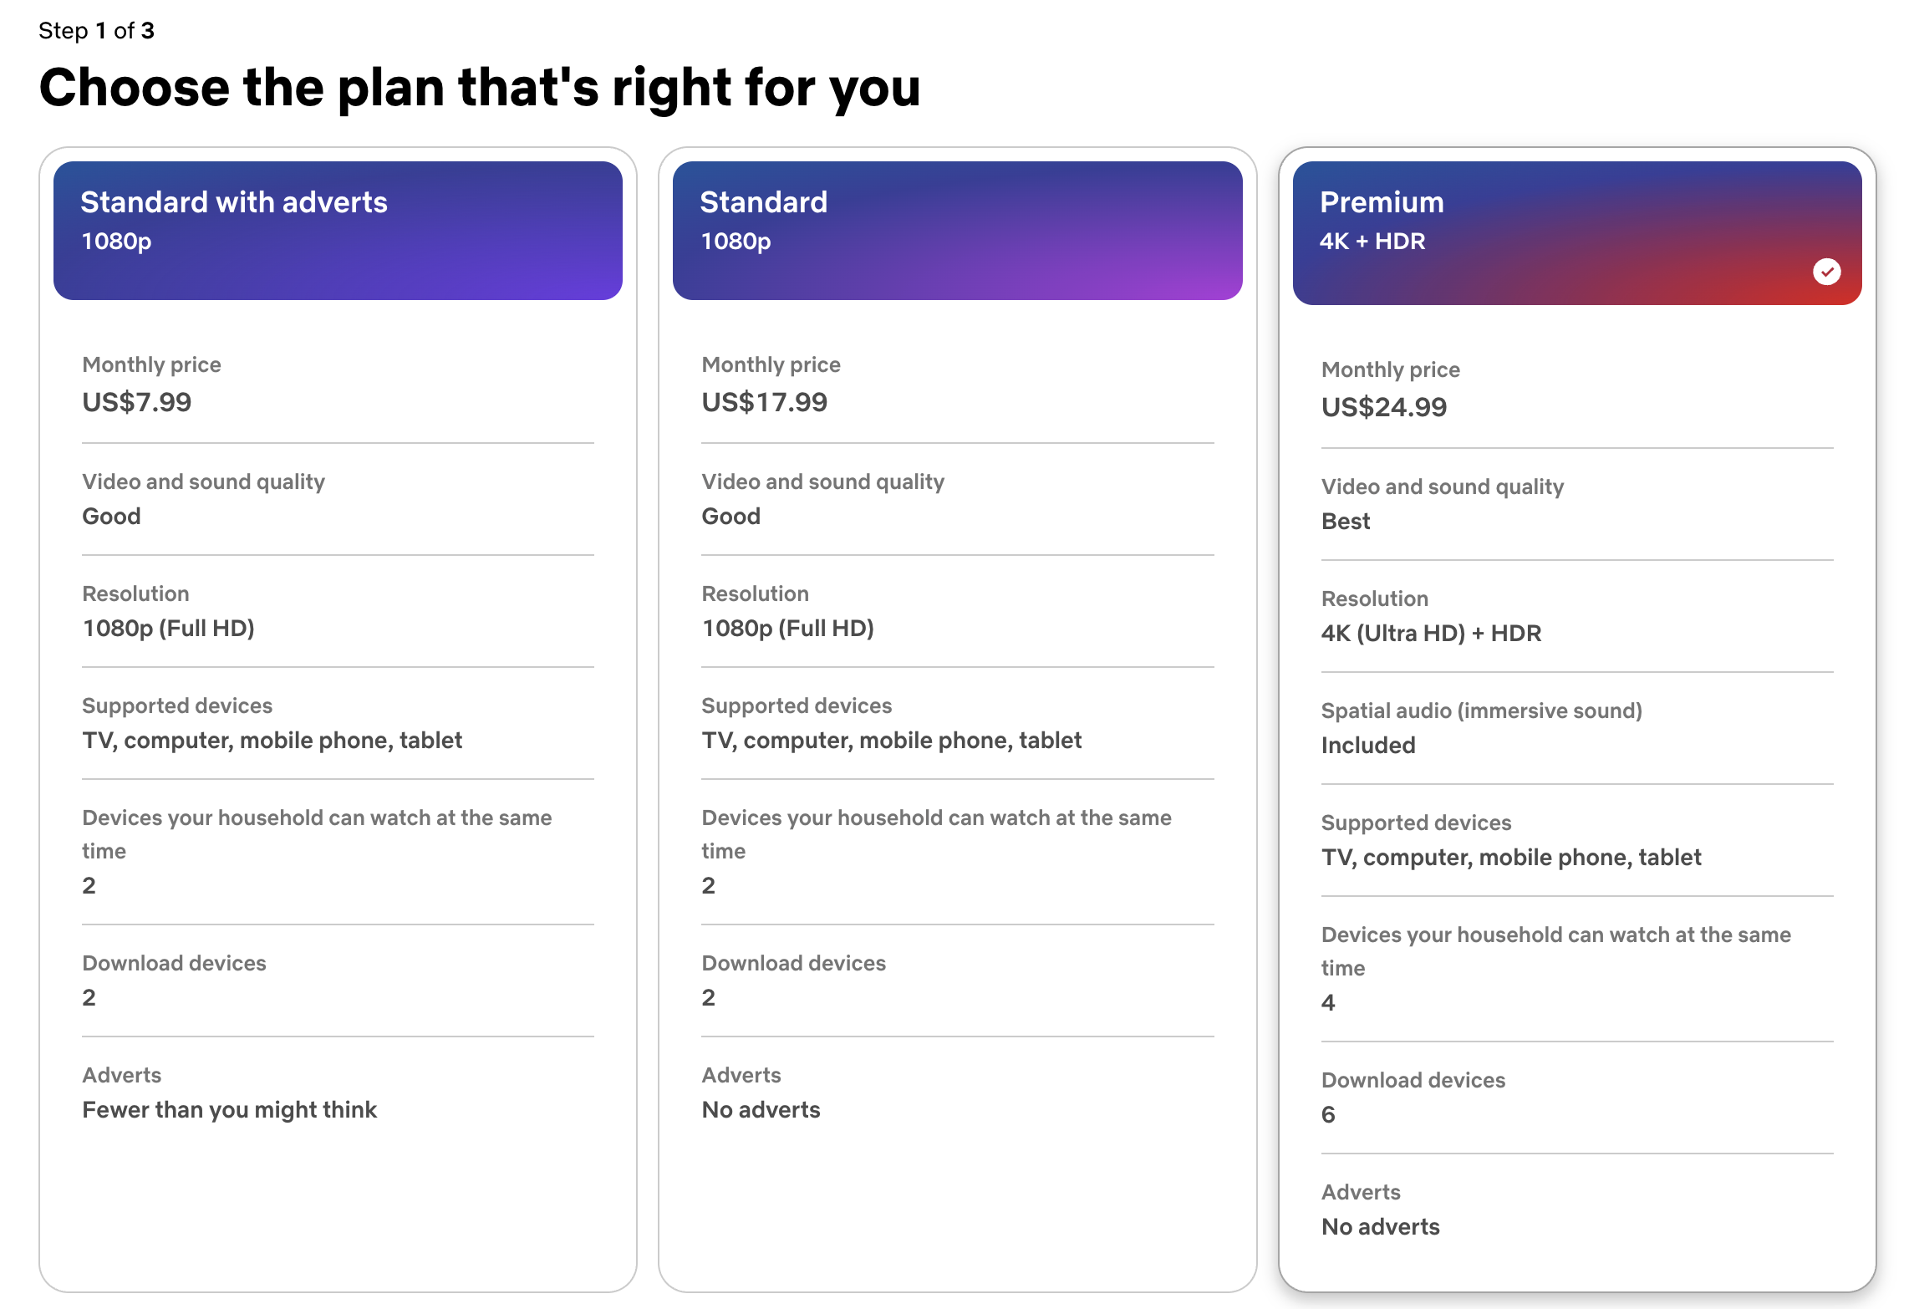Screen dimensions: 1914x1309
Task: Click Download devices value 6 in Premium
Action: (x=1328, y=1114)
